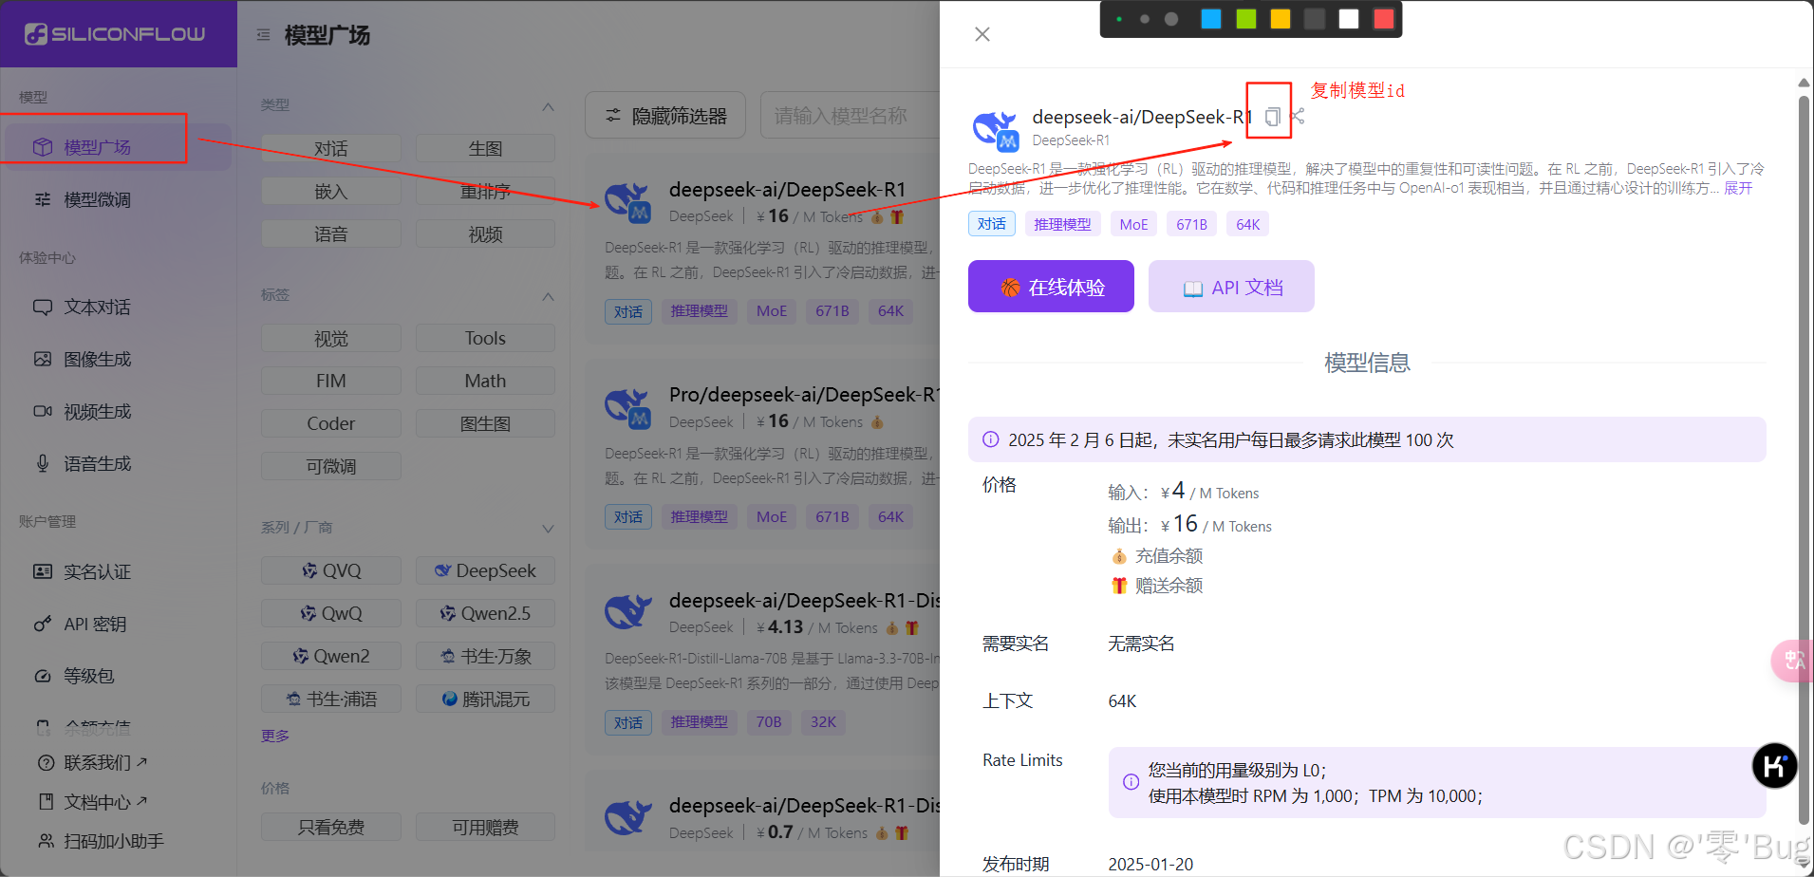Pick the red annotation color

(1384, 19)
